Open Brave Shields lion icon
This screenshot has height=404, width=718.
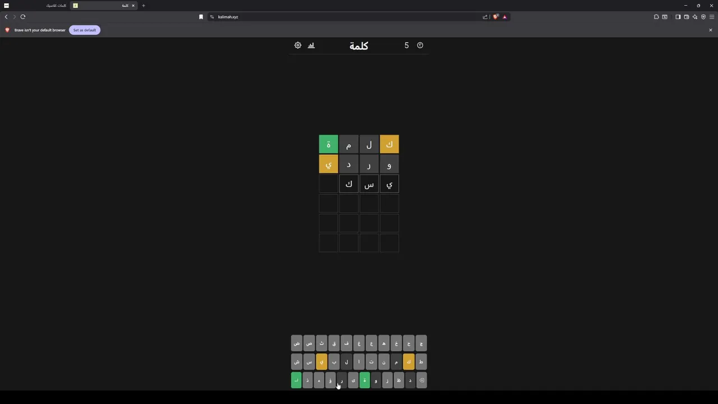[x=495, y=17]
